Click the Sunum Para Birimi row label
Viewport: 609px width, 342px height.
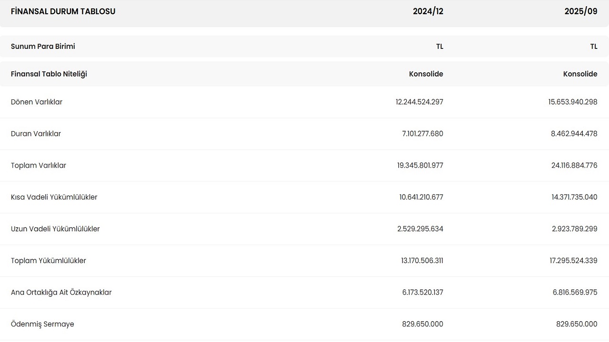coord(43,47)
